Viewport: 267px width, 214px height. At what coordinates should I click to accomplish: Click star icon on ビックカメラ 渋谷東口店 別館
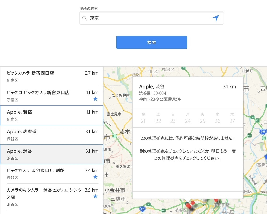pos(95,177)
